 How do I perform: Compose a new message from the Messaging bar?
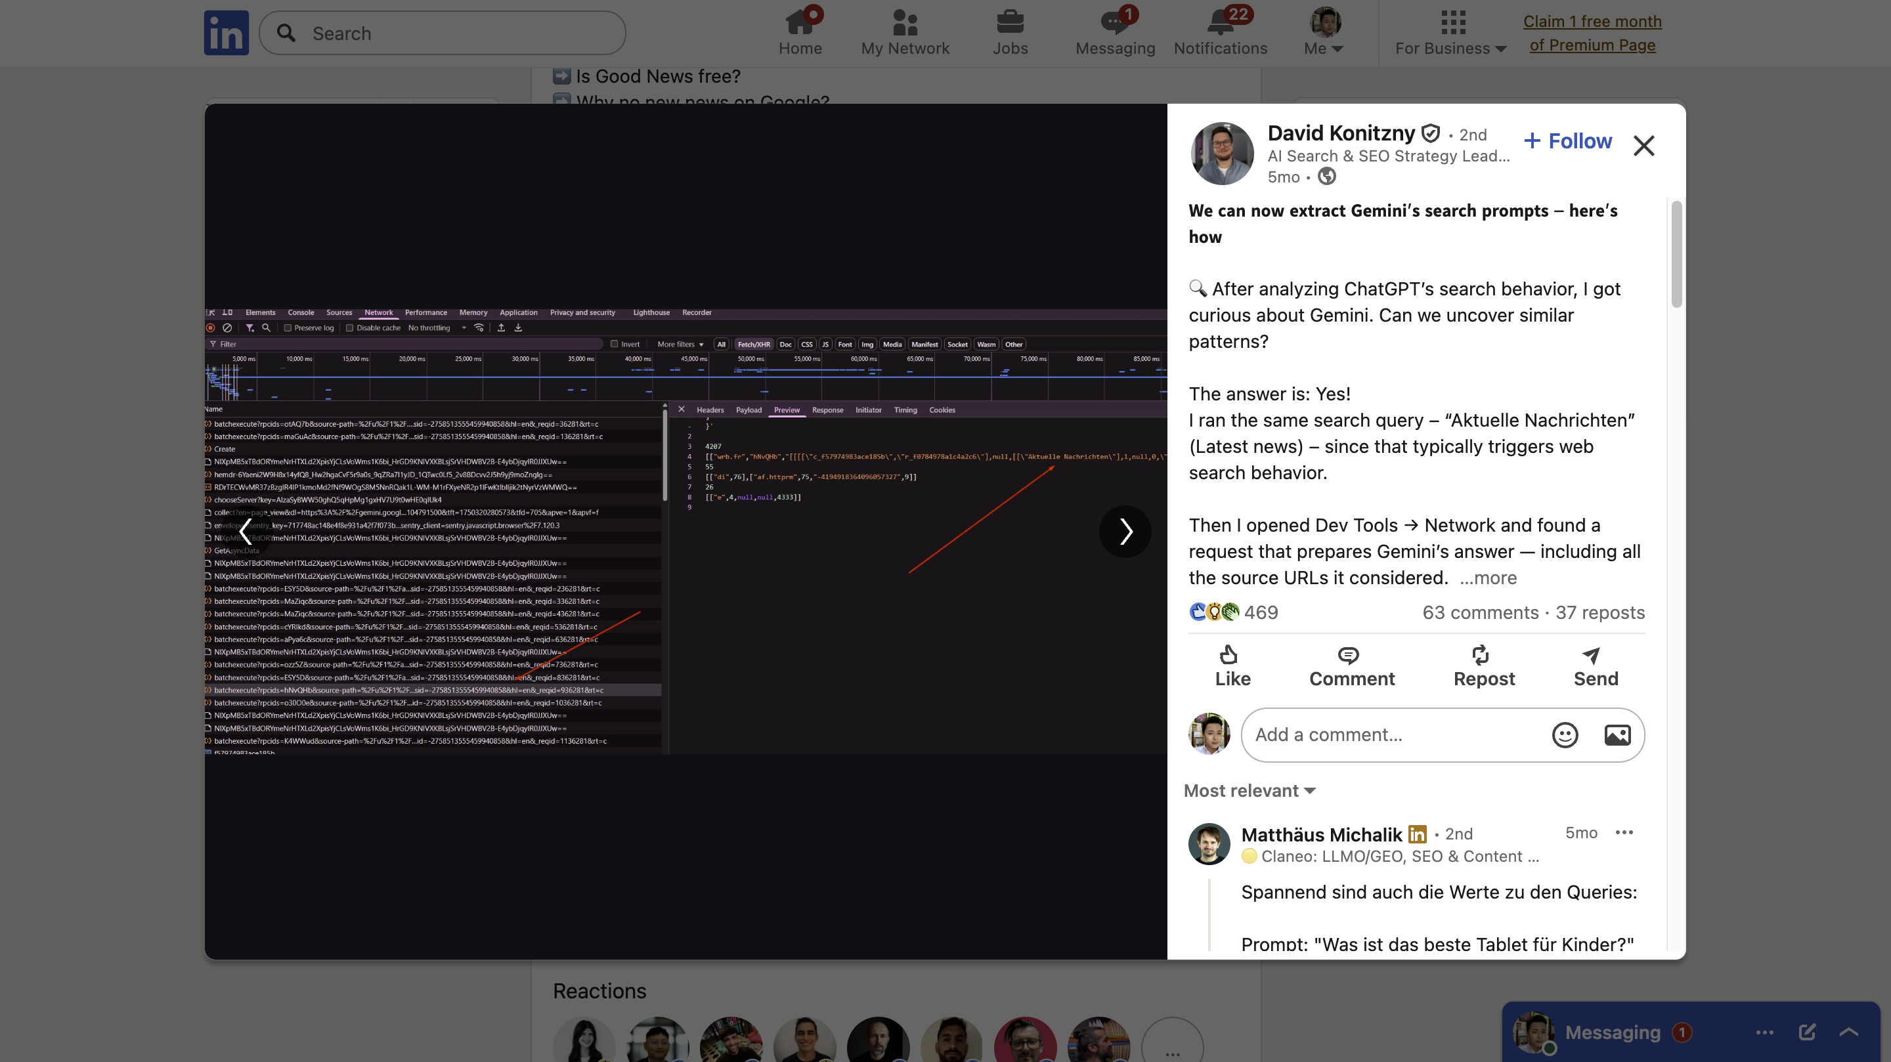[x=1808, y=1032]
